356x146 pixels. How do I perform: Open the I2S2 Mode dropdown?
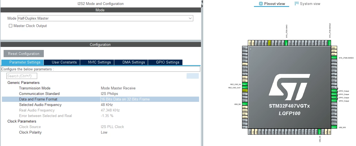(105, 18)
